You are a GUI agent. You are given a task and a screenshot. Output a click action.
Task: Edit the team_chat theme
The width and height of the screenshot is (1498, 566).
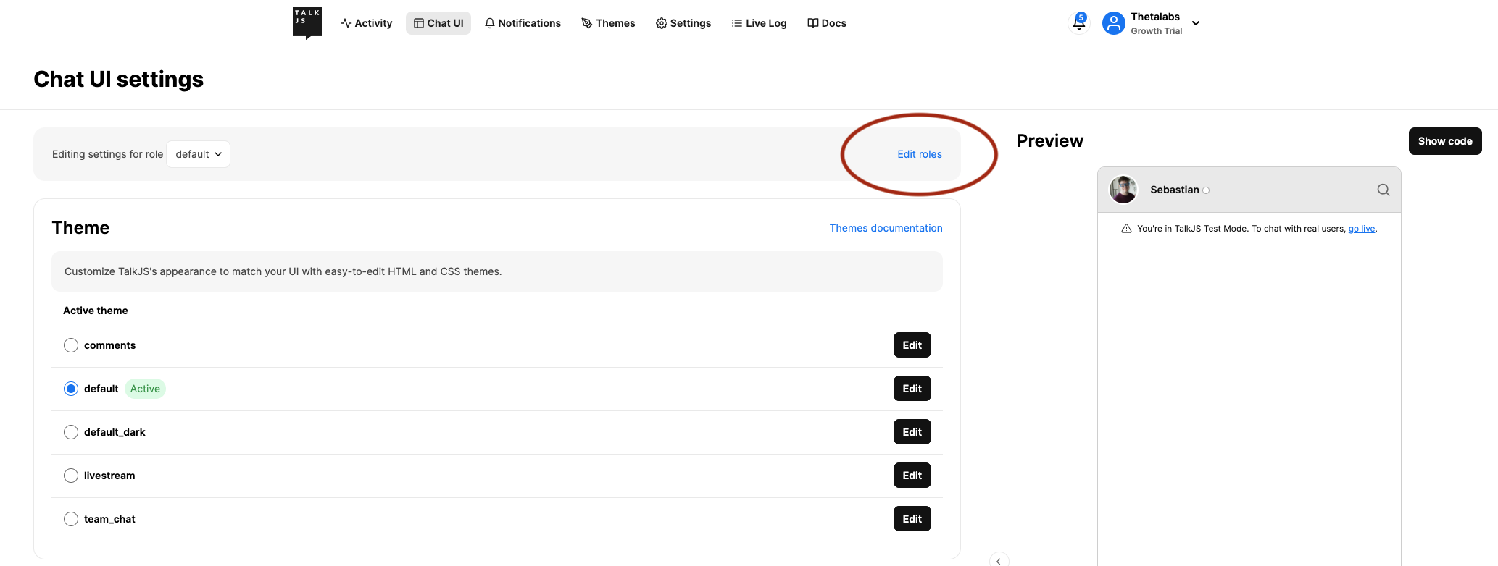pyautogui.click(x=912, y=519)
